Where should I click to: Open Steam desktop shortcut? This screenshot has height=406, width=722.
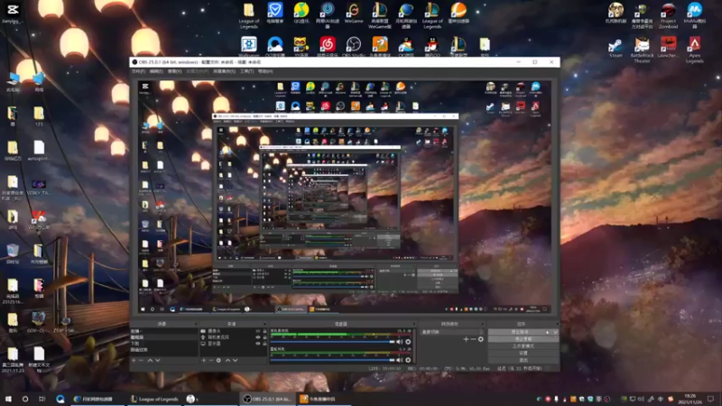pyautogui.click(x=616, y=49)
